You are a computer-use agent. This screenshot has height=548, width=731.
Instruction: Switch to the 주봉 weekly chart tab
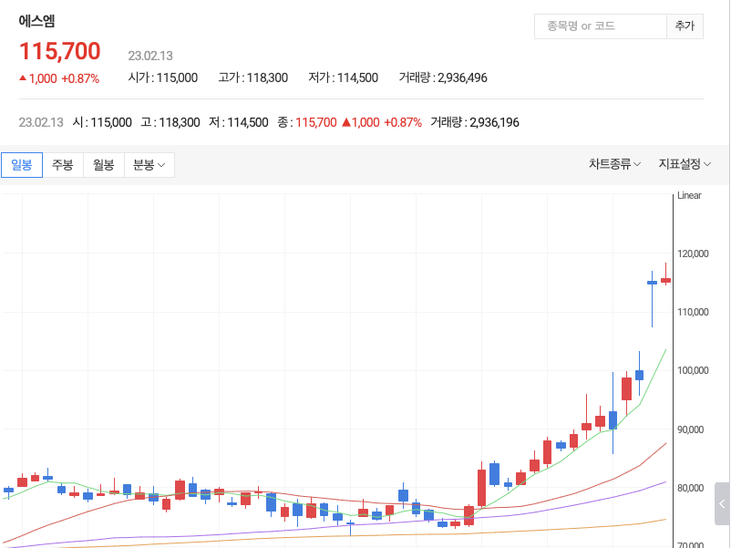coord(63,165)
